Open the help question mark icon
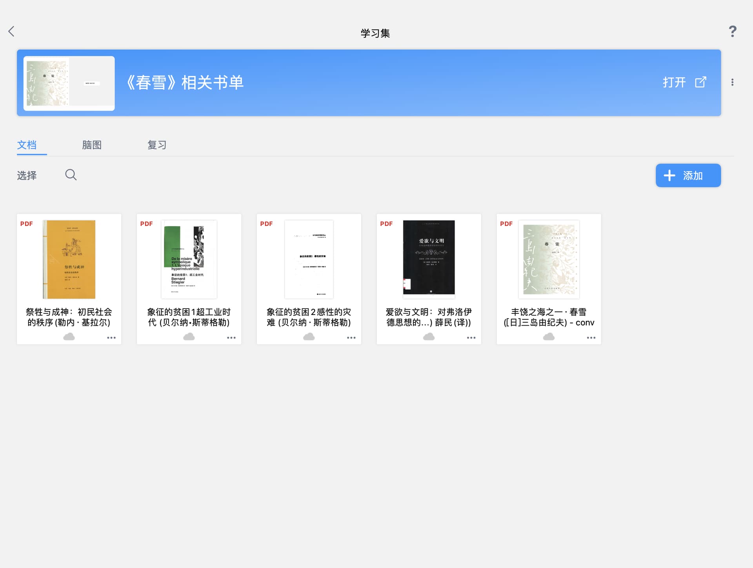Image resolution: width=753 pixels, height=568 pixels. click(x=732, y=31)
